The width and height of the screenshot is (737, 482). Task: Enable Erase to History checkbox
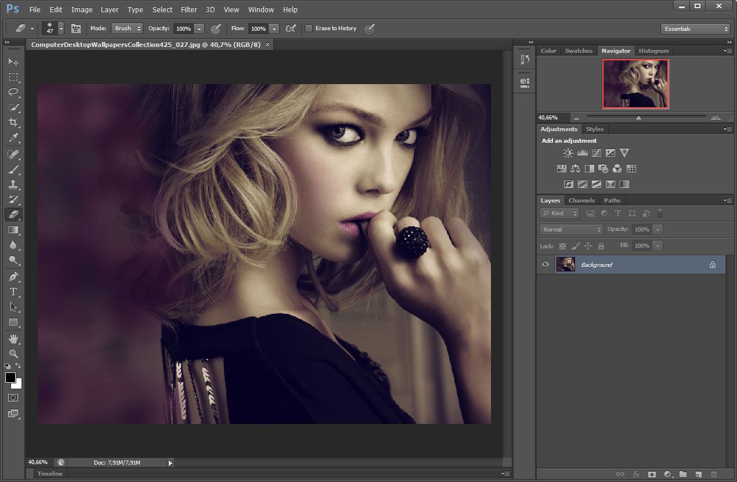pyautogui.click(x=309, y=28)
